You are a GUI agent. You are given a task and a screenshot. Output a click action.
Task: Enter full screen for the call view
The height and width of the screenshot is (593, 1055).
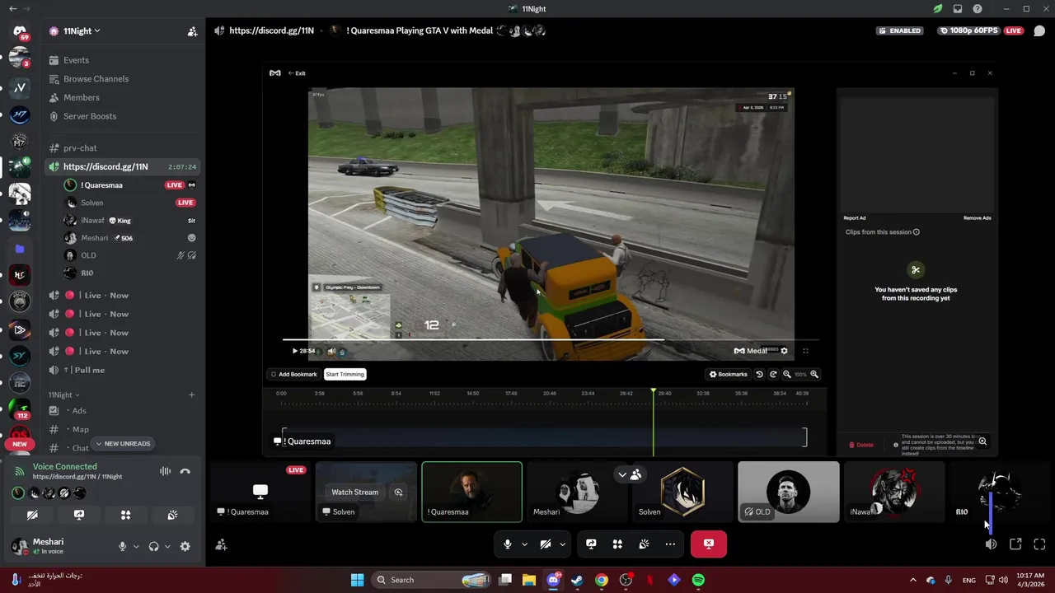(1039, 544)
